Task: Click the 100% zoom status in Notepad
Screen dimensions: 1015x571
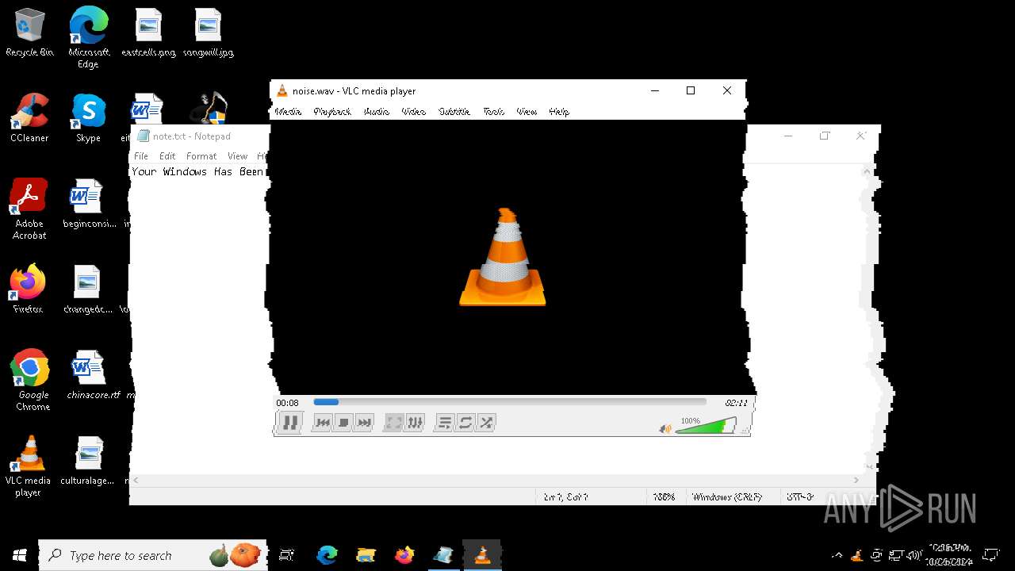Action: [664, 497]
